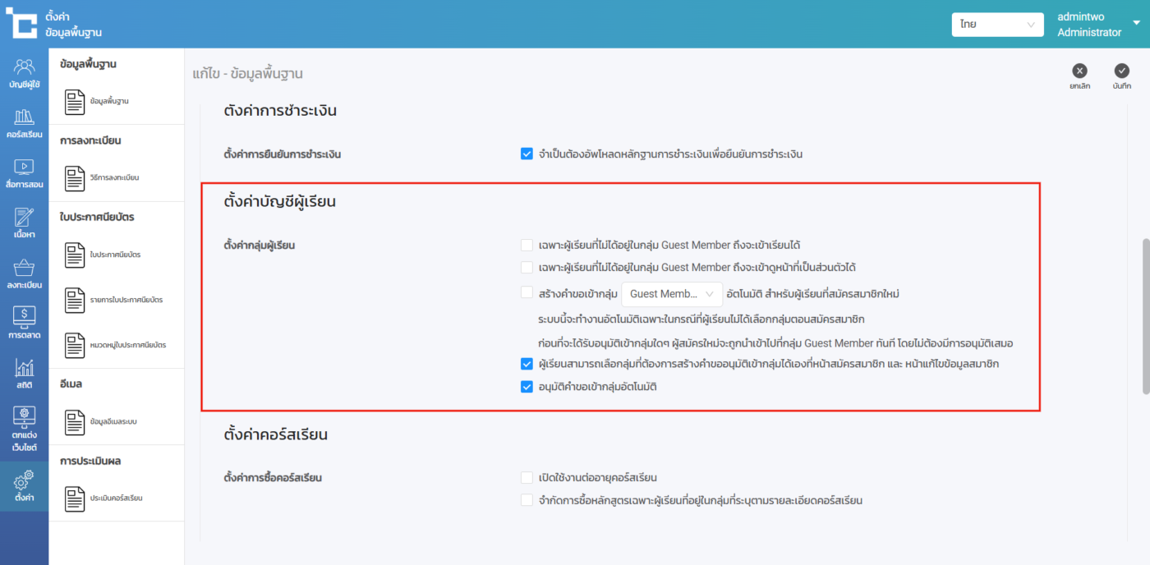Screen dimensions: 1150x565
Task: Open the บัญชีผู้ใช้ users icon in sidebar
Action: [24, 68]
